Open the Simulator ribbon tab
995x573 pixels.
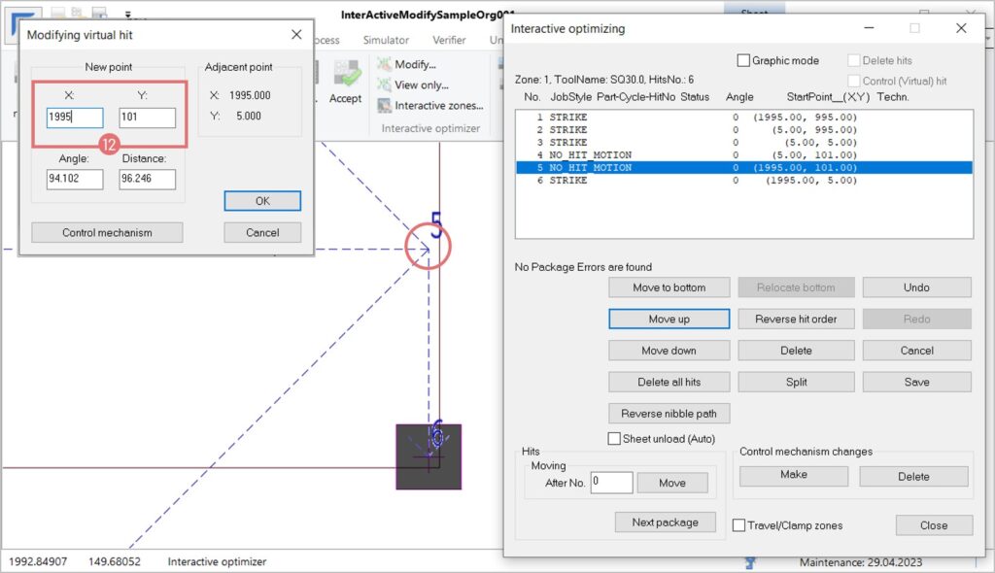pyautogui.click(x=386, y=40)
